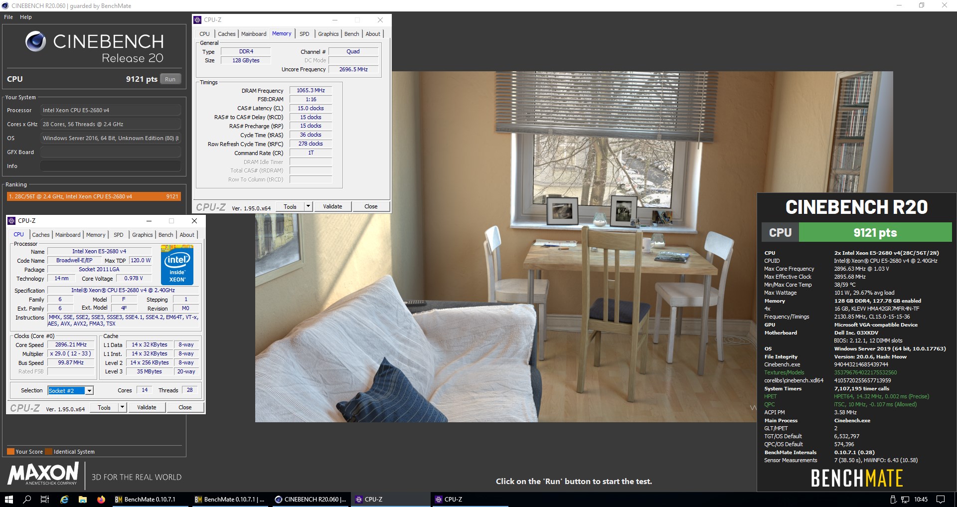
Task: Open Graphics tab in processor CPU-Z window
Action: point(143,235)
